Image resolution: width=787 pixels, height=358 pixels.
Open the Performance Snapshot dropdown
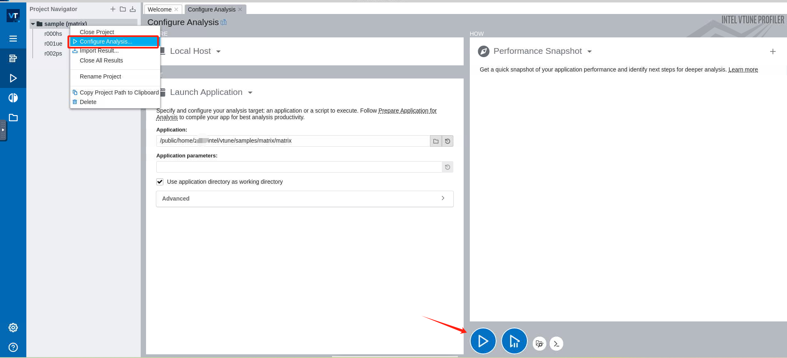coord(590,51)
